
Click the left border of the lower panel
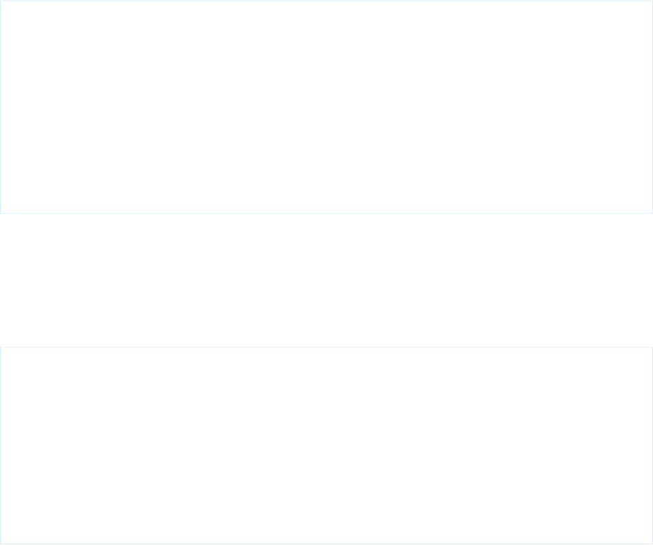pyautogui.click(x=1, y=446)
